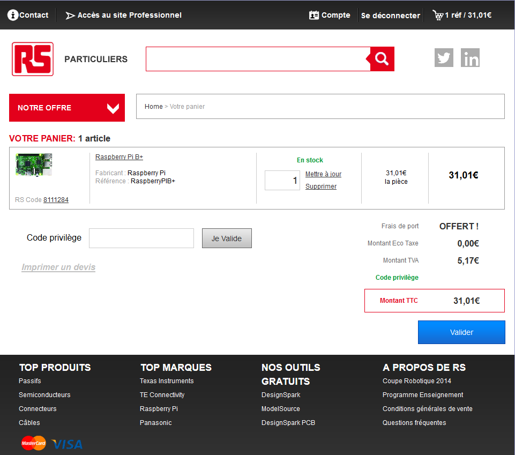
Task: Open the Raspberry Pi B+ product link
Action: pos(119,157)
